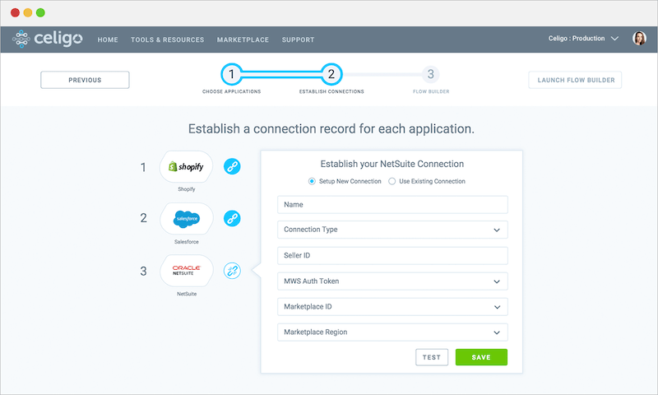Select Use Existing Connection radio option
Screen dimensions: 658x395
coord(392,181)
